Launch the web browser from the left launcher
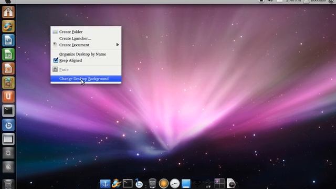This screenshot has height=189, width=336. tap(8, 26)
